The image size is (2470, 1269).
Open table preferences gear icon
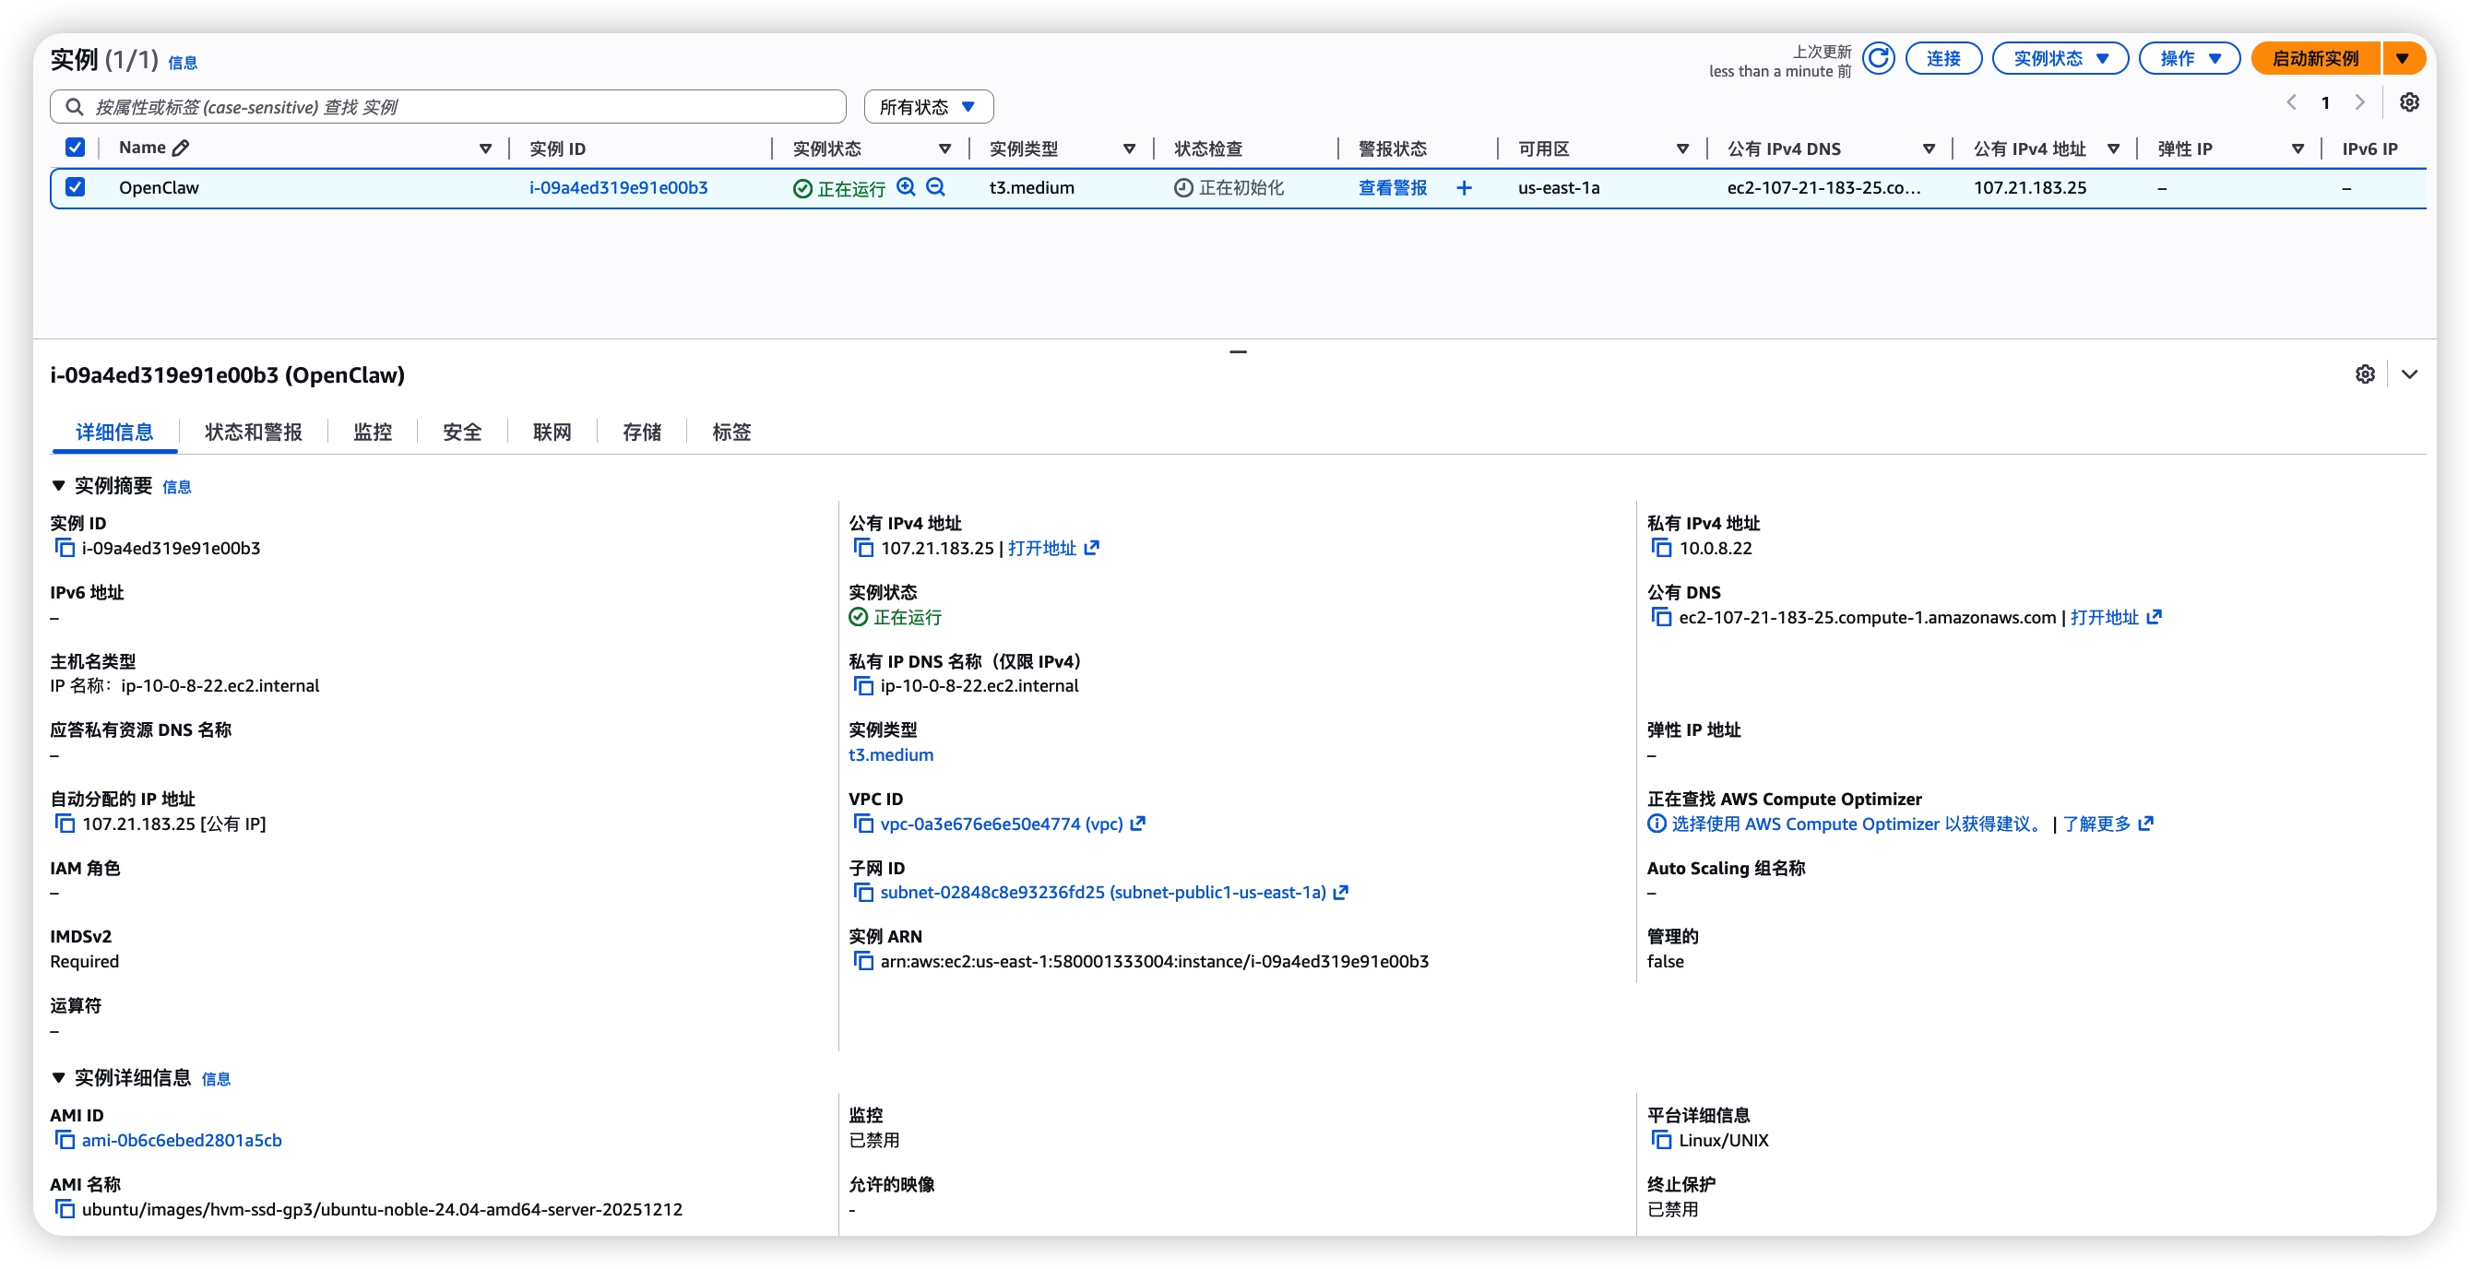coord(2408,102)
